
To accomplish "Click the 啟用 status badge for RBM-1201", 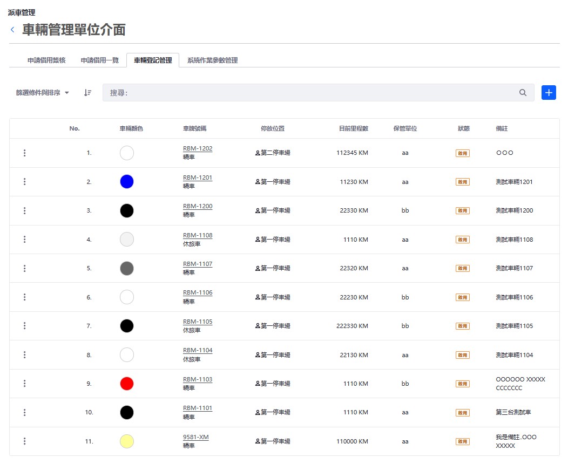I will 463,182.
